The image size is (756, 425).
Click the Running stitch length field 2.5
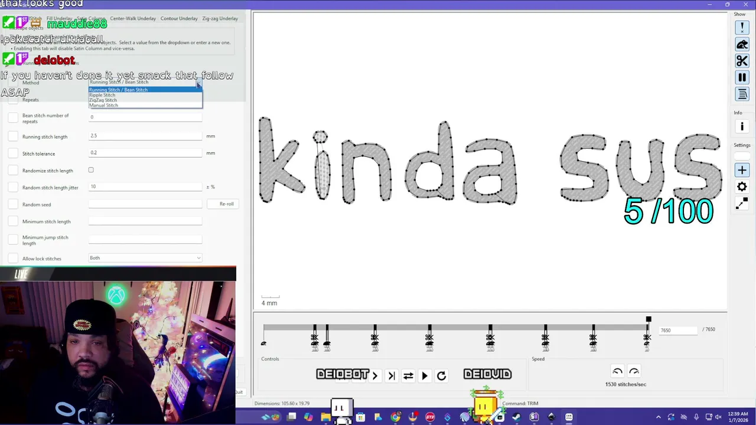[x=145, y=136]
